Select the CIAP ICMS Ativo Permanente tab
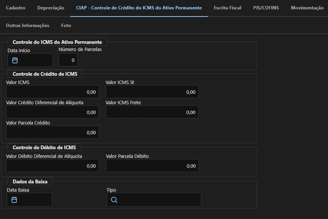Image resolution: width=328 pixels, height=219 pixels. (139, 8)
